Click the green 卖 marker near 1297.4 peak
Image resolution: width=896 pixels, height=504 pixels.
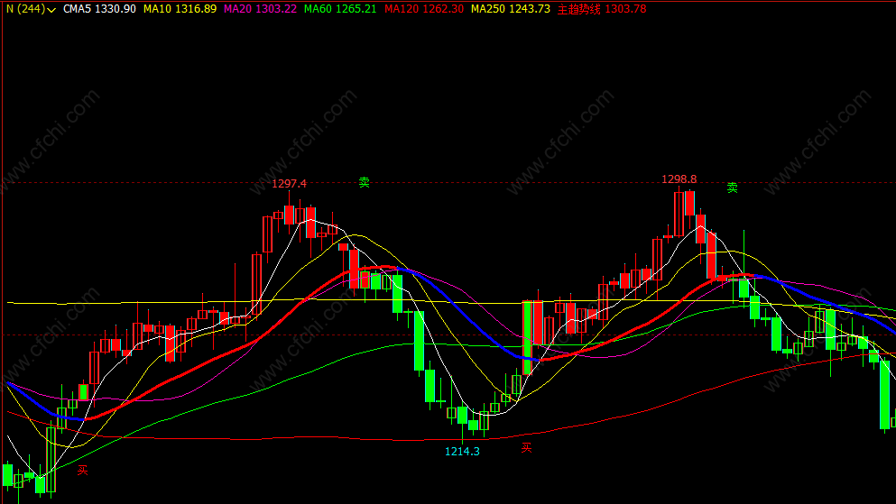pos(364,183)
